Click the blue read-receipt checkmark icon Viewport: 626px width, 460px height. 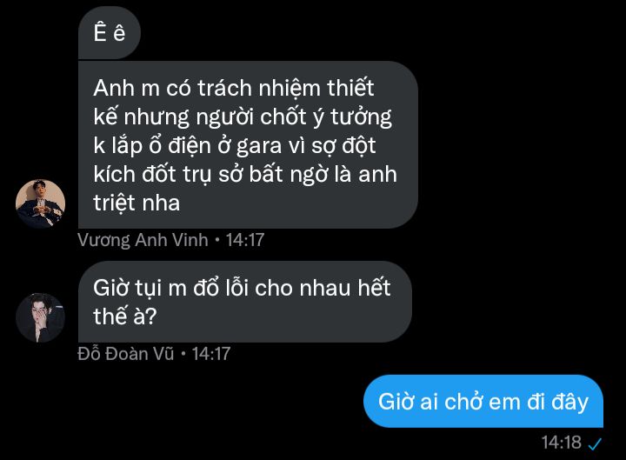[x=595, y=443]
